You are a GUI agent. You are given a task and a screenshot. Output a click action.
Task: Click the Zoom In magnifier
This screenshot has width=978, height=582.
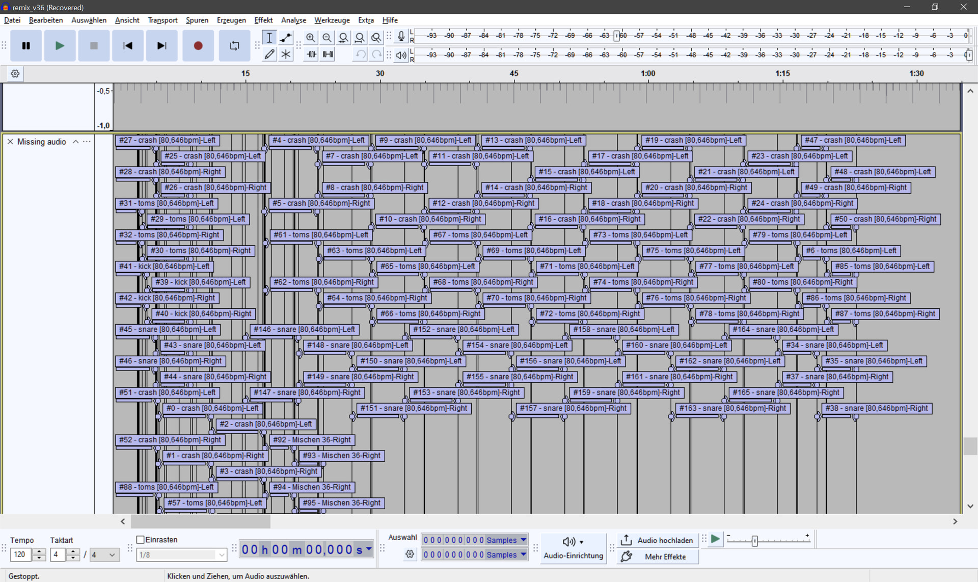click(310, 37)
